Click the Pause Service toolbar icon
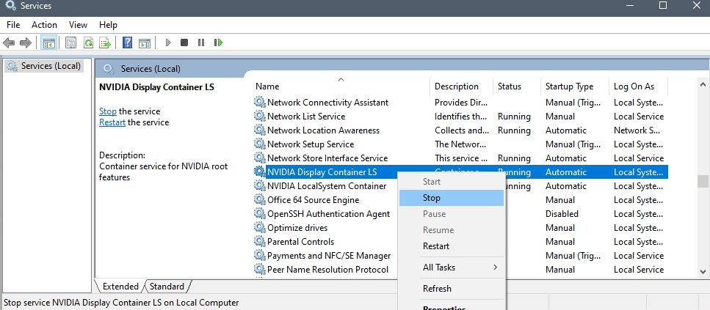Screen dimensions: 710x310 pos(201,43)
